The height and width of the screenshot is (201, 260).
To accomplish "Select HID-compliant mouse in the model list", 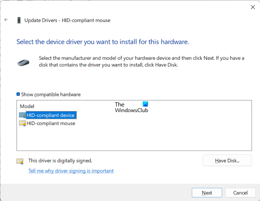I will tap(51, 123).
